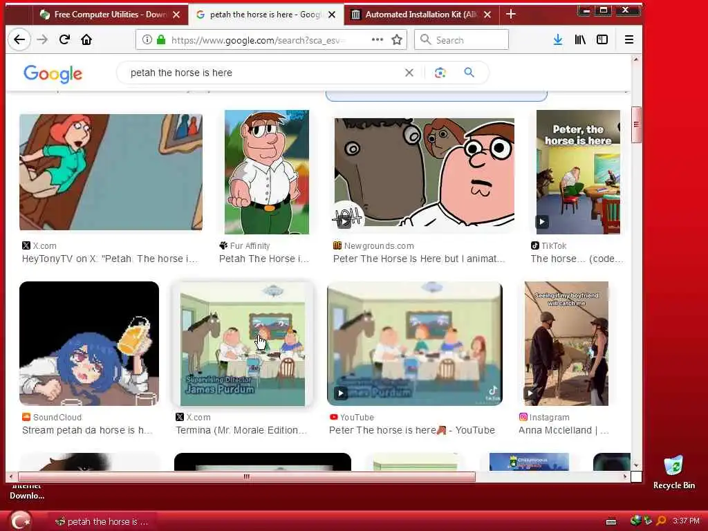The height and width of the screenshot is (531, 708).
Task: Open the Recycle Bin desktop icon
Action: 673,472
